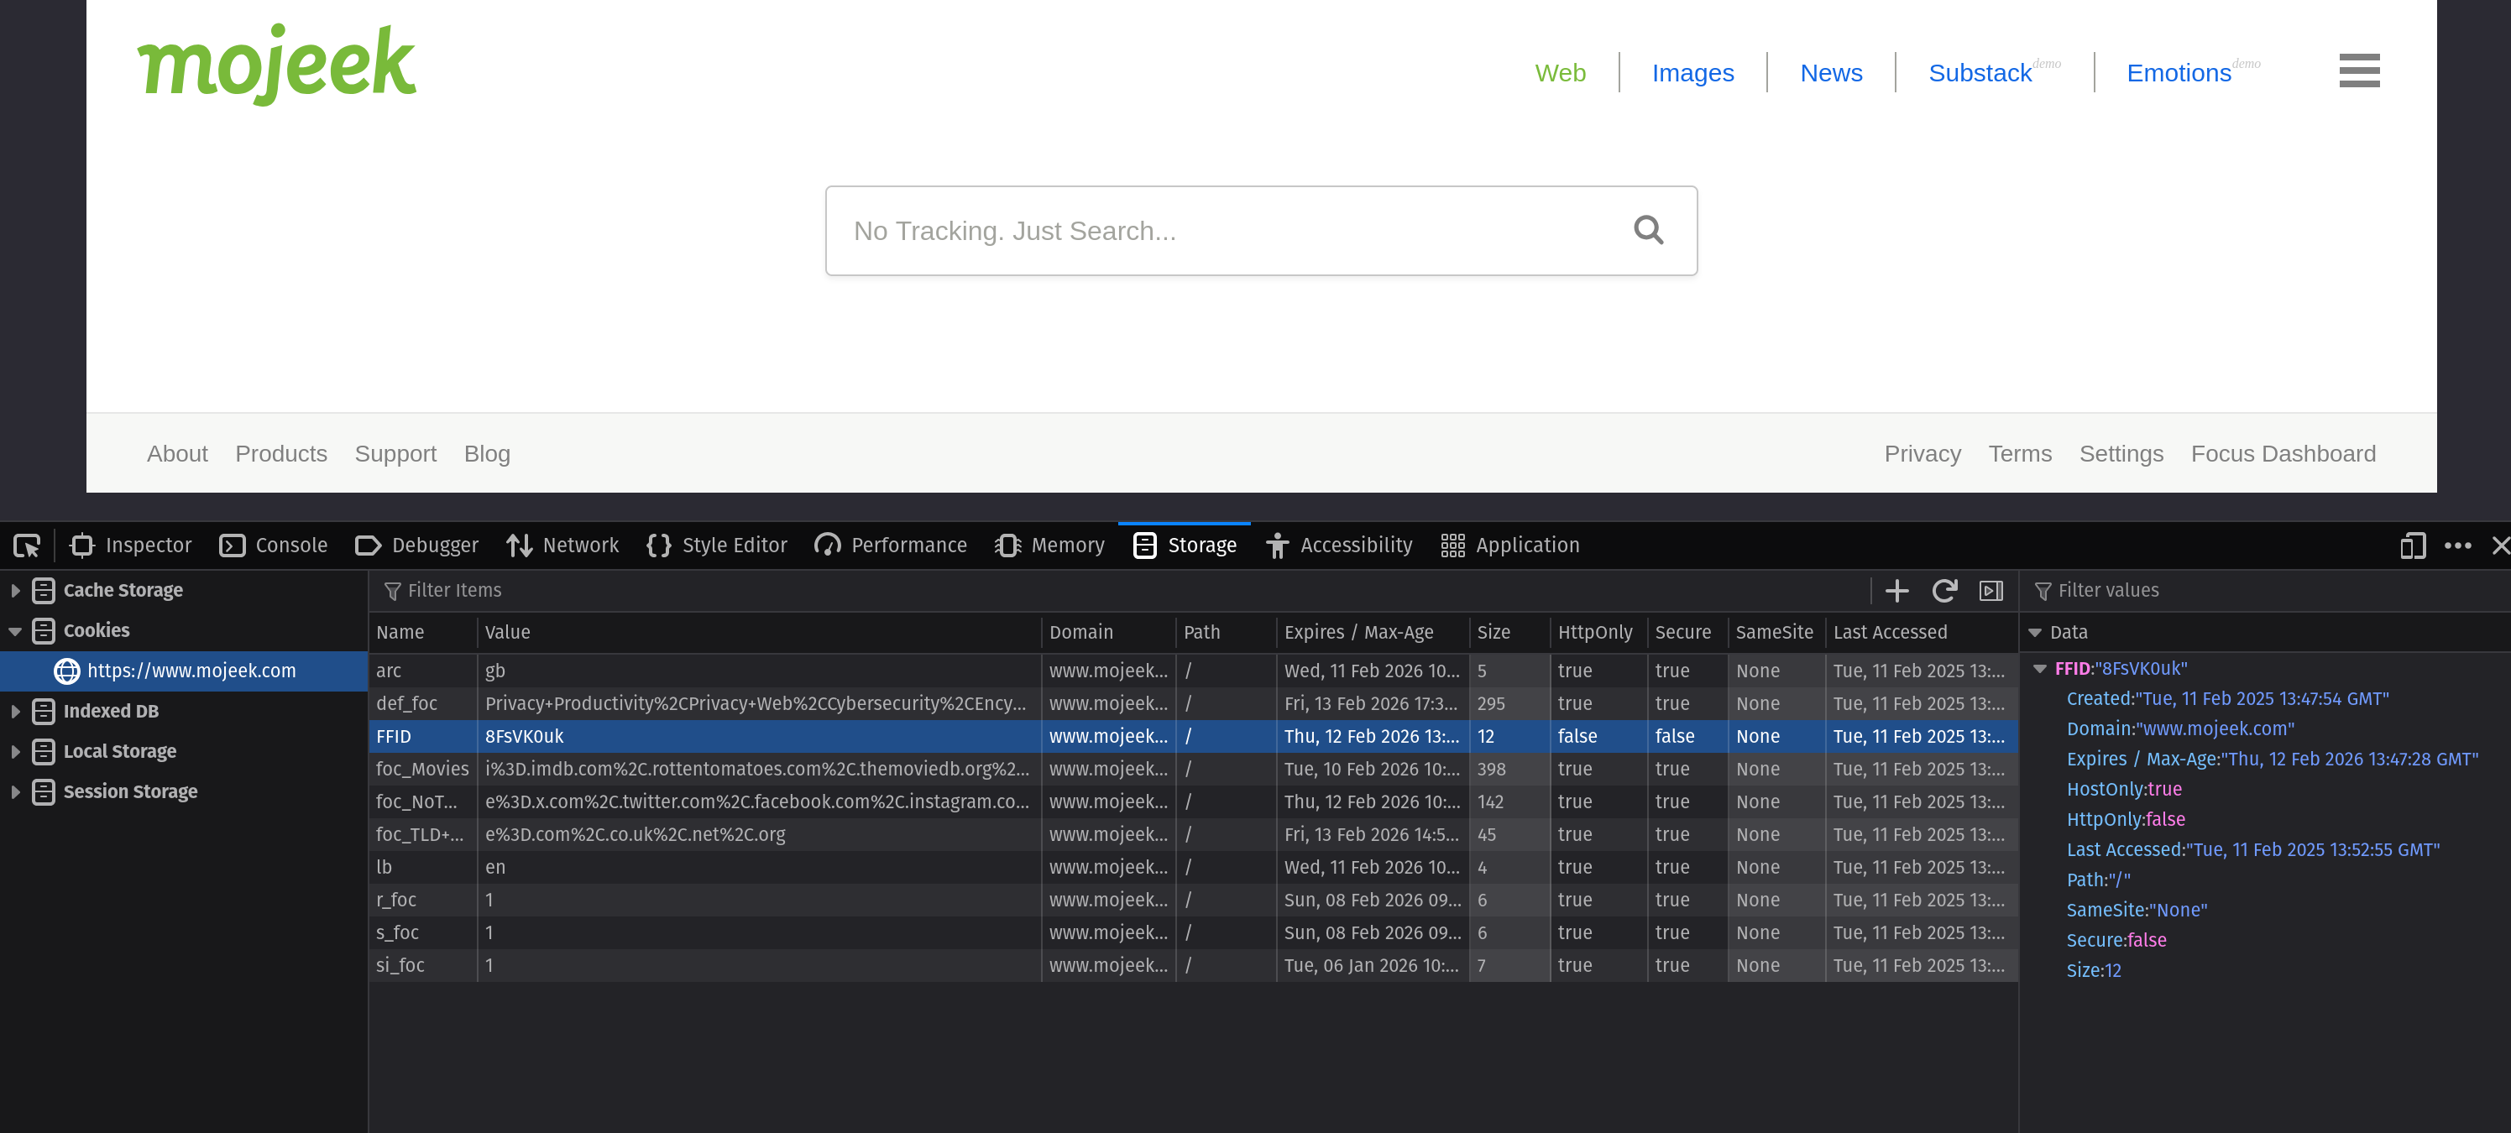Click the Cache Storage icon
The width and height of the screenshot is (2511, 1133).
click(x=44, y=590)
